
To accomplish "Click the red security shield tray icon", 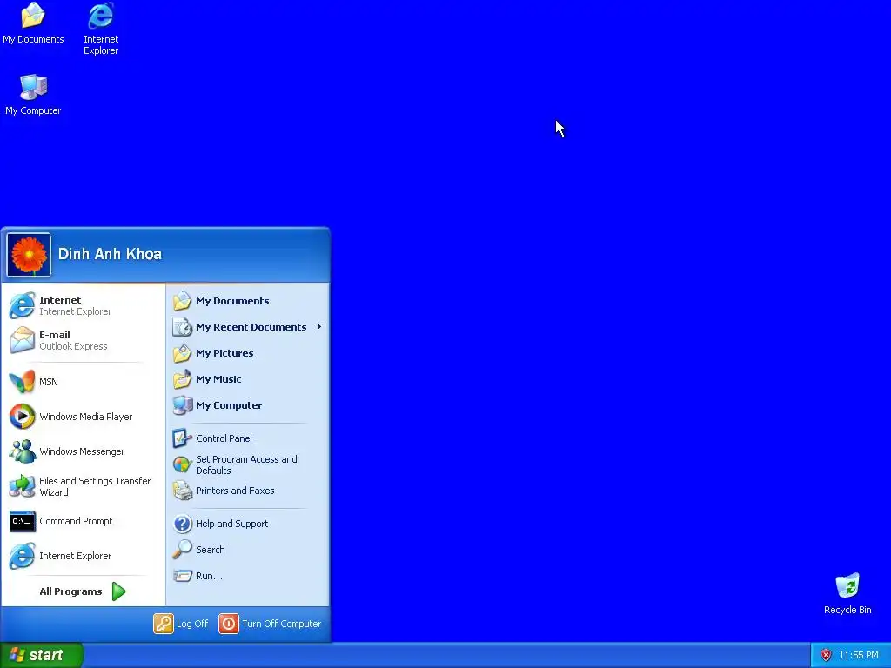I will pos(827,656).
